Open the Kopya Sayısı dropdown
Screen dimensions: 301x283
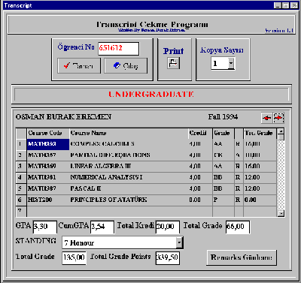tap(231, 64)
